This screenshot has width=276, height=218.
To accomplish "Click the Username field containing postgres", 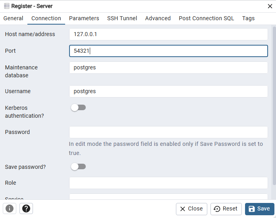I will 168,91.
